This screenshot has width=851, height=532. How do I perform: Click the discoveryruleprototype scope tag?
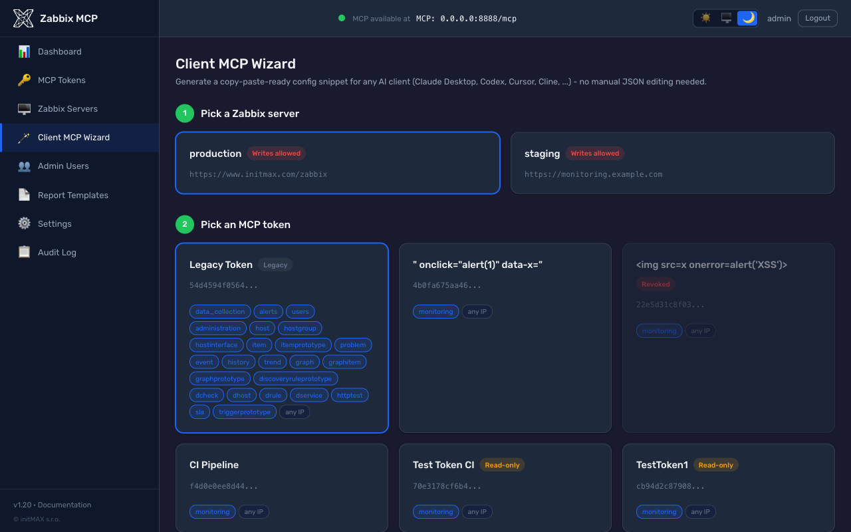[x=295, y=378]
